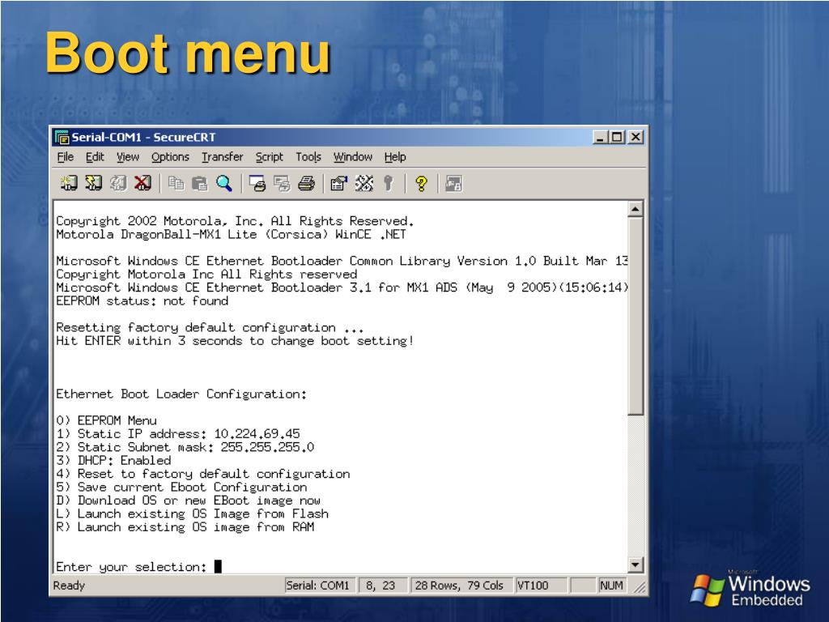The height and width of the screenshot is (622, 829).
Task: Open the Options menu
Action: tap(170, 157)
